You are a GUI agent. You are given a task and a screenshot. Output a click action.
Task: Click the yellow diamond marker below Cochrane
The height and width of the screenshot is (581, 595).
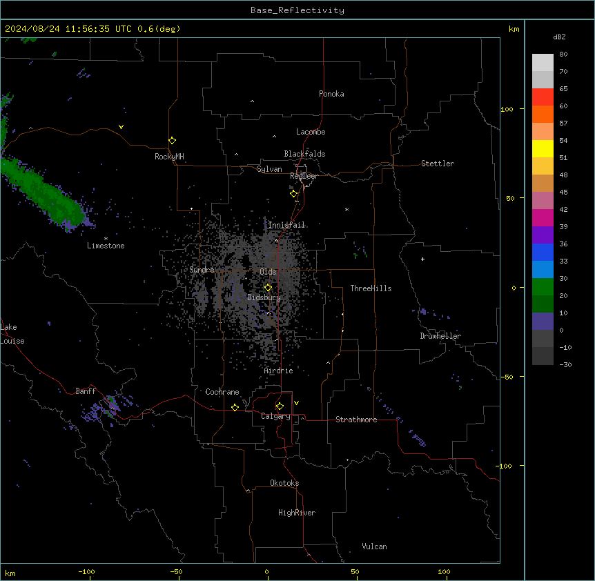[235, 407]
